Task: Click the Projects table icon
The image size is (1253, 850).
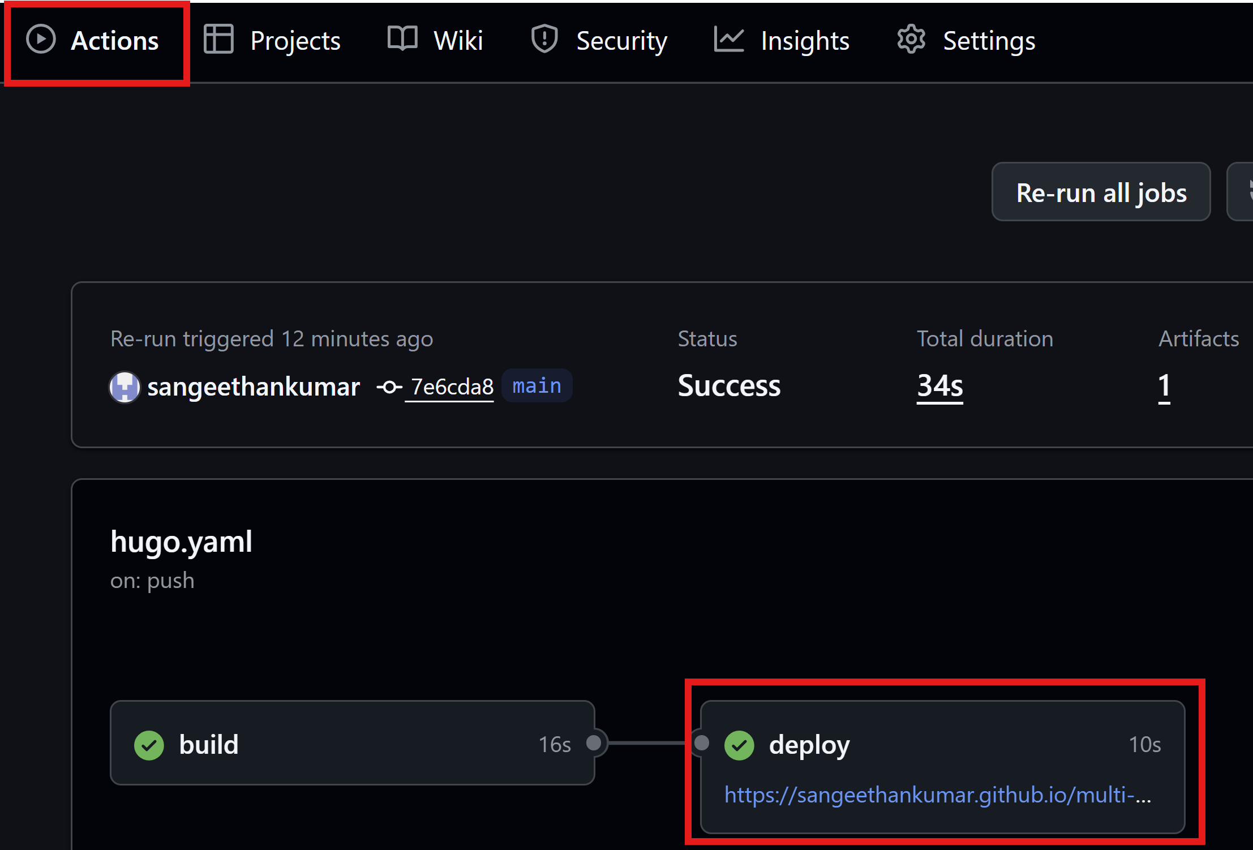Action: (218, 40)
